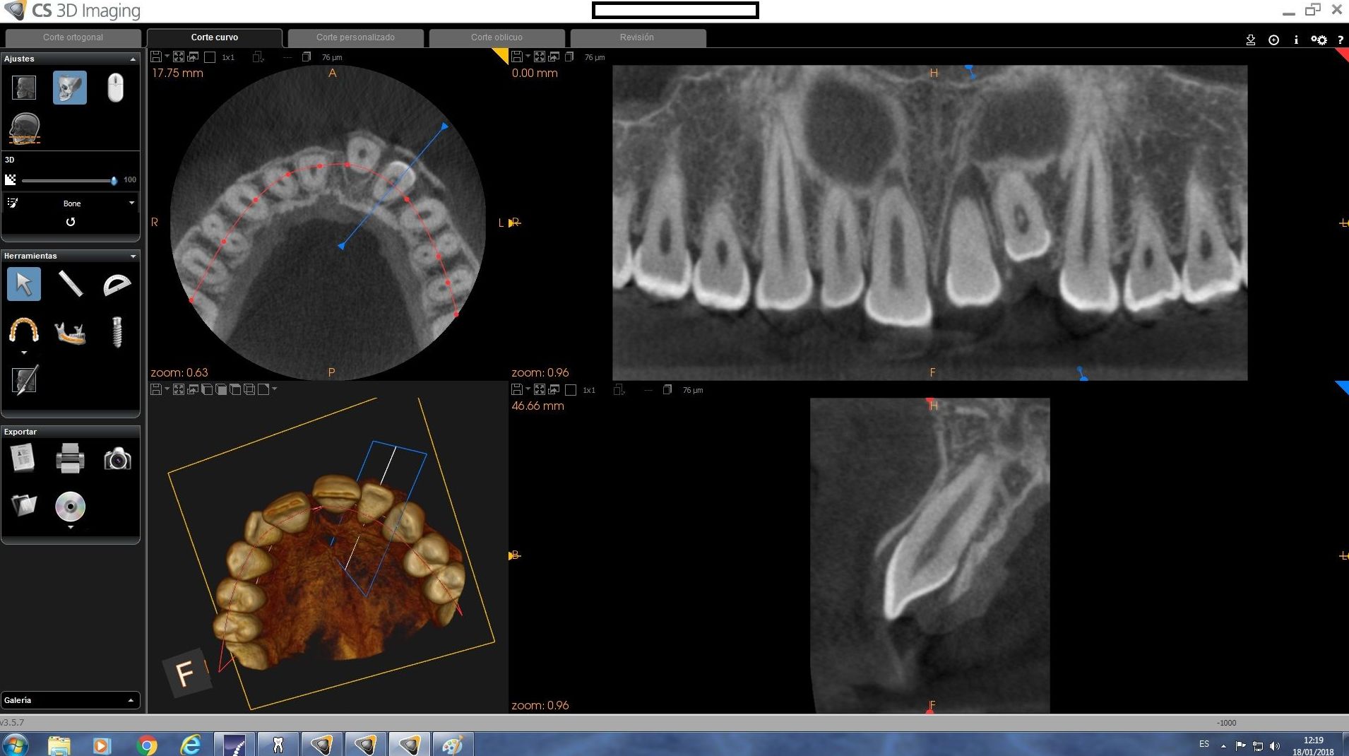
Task: Maximize the axial view to fullscreen
Action: point(179,57)
